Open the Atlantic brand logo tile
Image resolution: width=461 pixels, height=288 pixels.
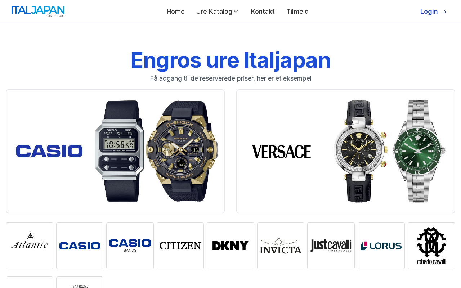(30, 246)
